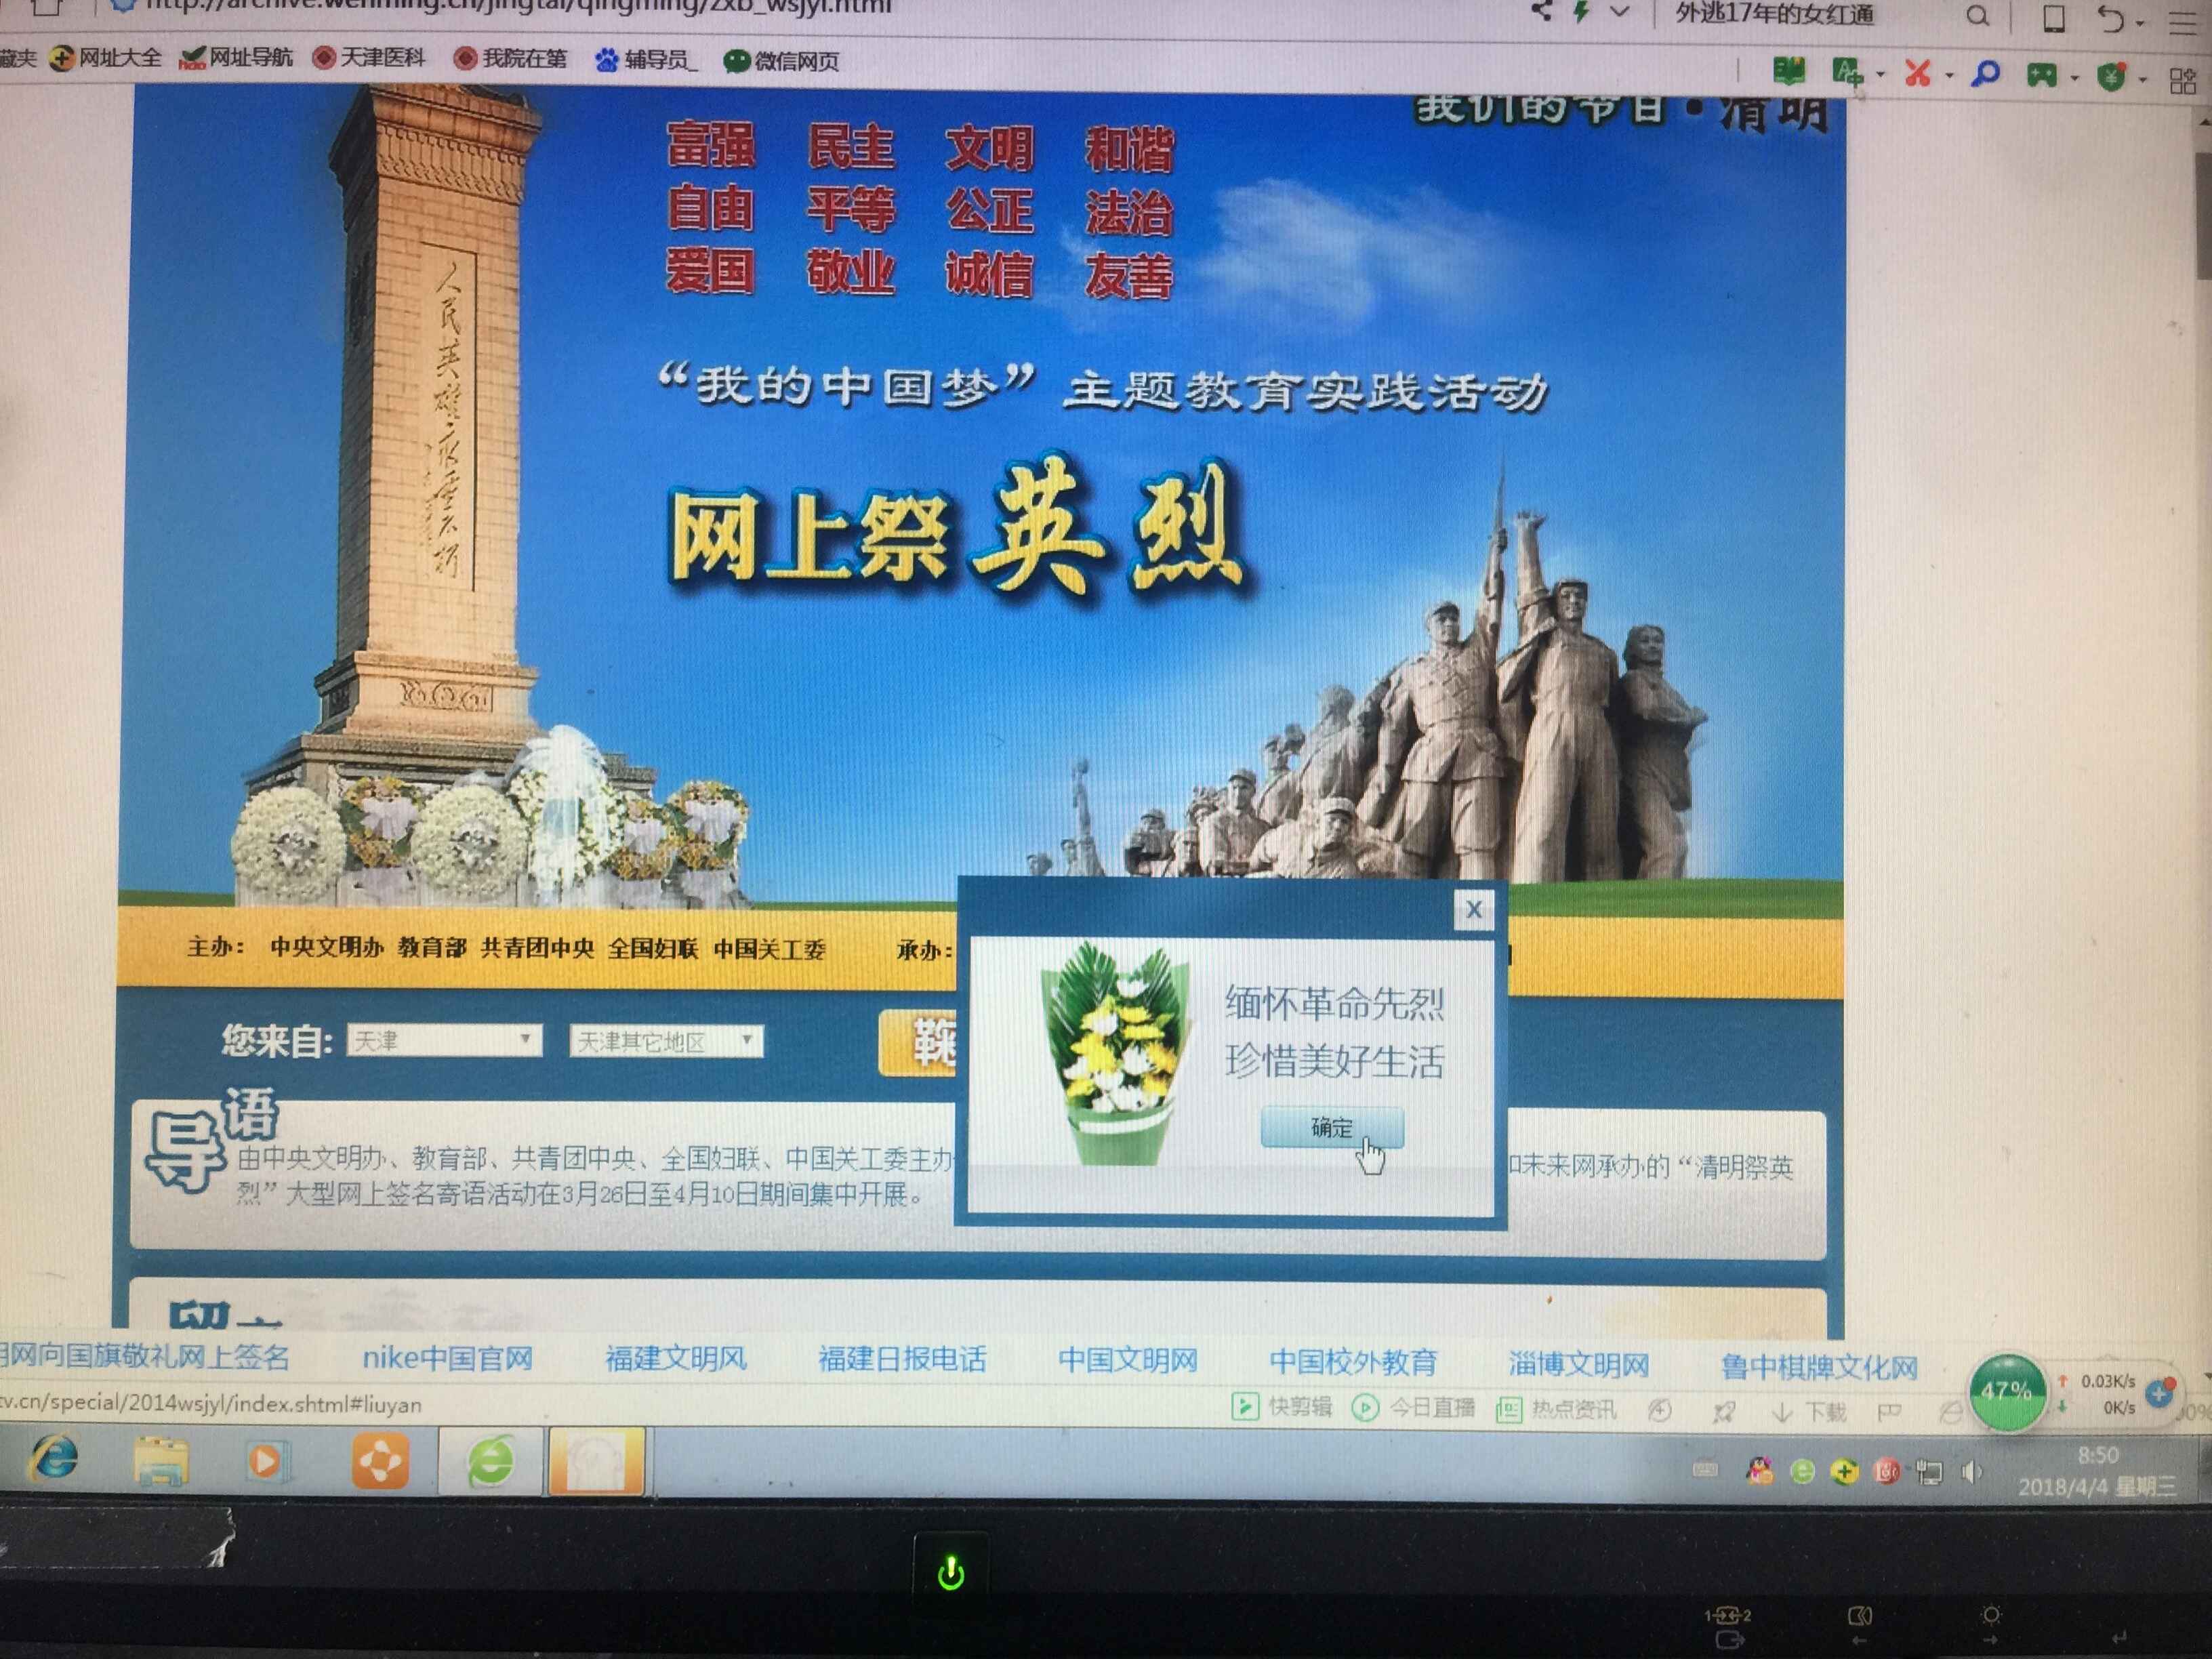Click the yellow-green 360 safeguard tray icon
This screenshot has width=2212, height=1659.
pos(1845,1471)
